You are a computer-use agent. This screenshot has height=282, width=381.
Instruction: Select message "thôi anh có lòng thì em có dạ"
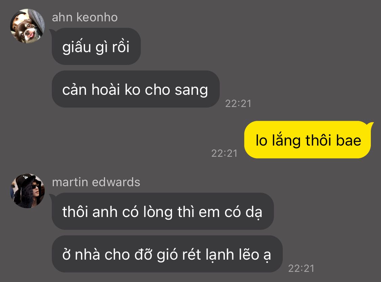click(163, 211)
